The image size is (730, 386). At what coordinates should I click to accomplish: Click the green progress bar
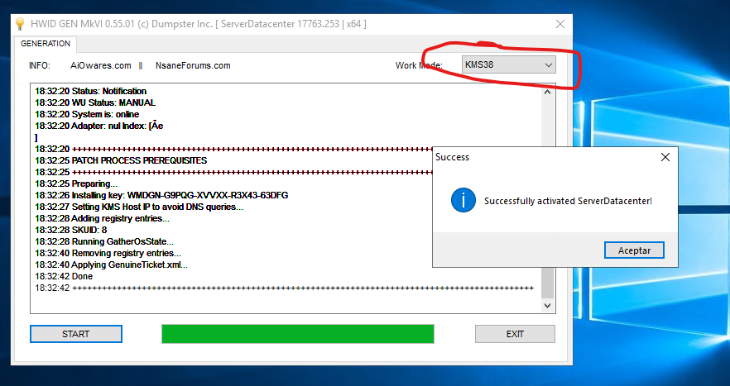pos(297,334)
